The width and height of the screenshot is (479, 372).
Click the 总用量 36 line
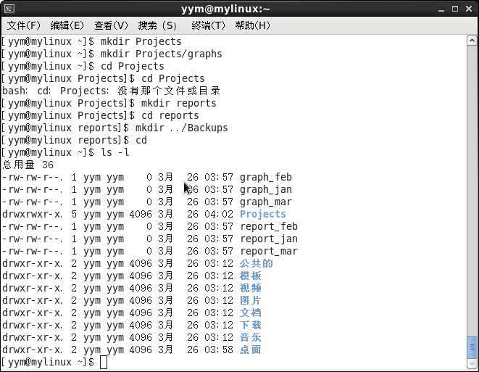pyautogui.click(x=28, y=165)
